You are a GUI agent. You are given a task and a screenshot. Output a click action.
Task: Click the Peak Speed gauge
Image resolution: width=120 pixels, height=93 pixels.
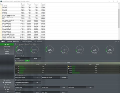tap(34, 49)
